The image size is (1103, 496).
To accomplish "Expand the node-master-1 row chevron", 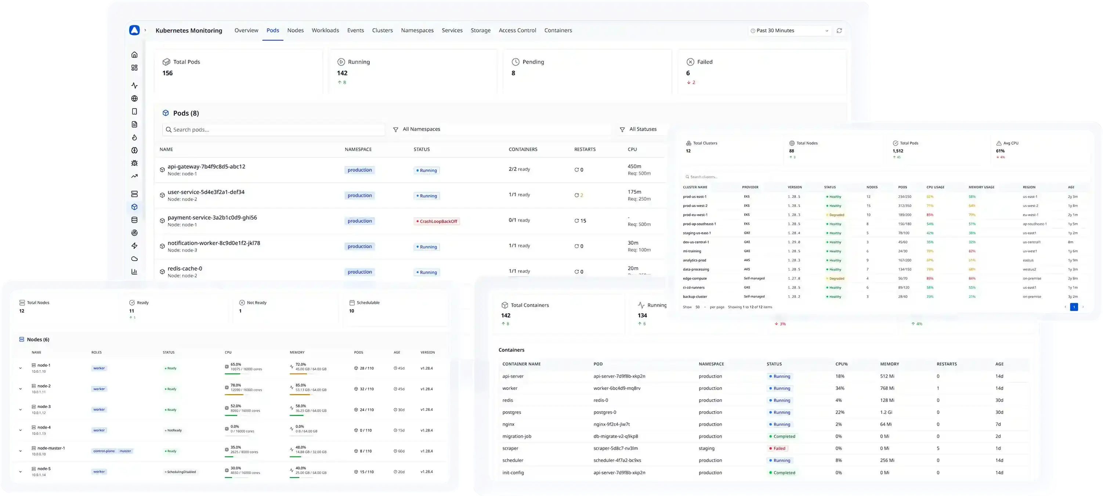I will coord(20,451).
